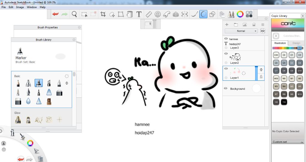Click Layer3's circular marking menu button
This screenshot has width=306, height=162.
[226, 48]
